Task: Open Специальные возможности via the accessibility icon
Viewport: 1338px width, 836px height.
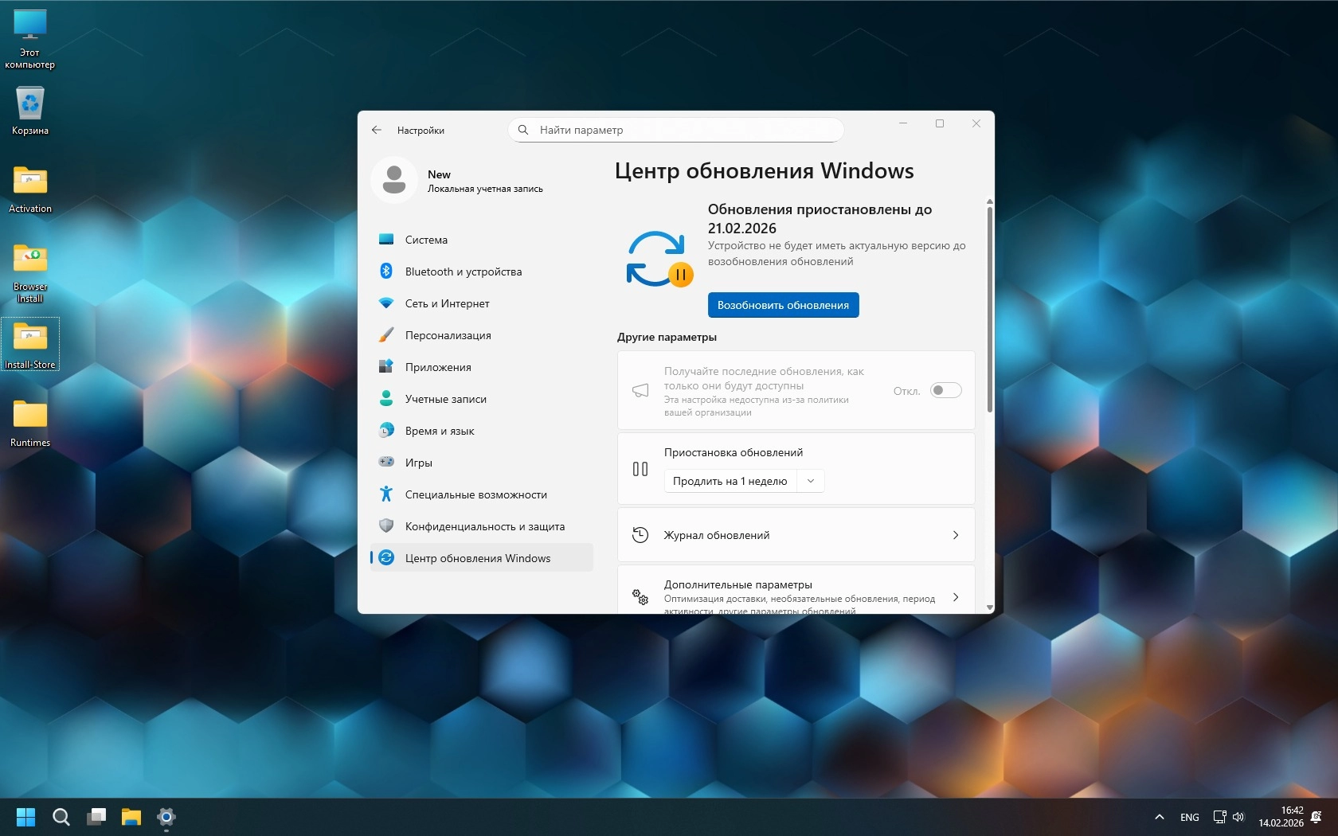Action: click(386, 494)
